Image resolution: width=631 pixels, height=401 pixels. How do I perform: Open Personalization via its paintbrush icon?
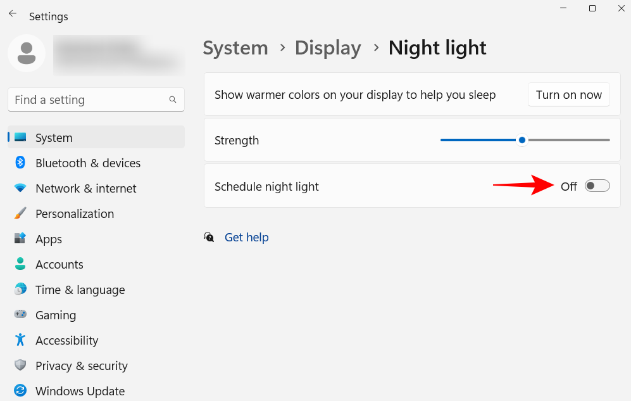tap(20, 213)
